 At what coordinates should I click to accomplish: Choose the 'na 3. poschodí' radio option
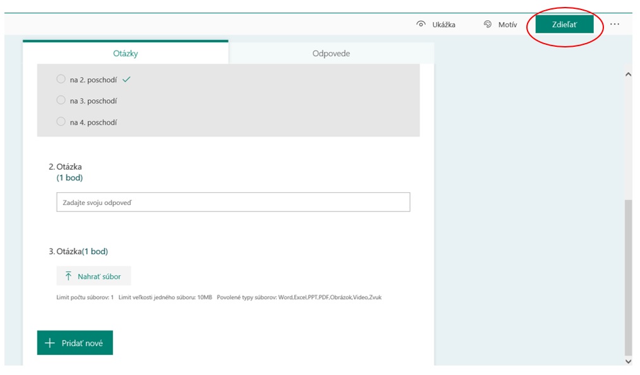(61, 101)
